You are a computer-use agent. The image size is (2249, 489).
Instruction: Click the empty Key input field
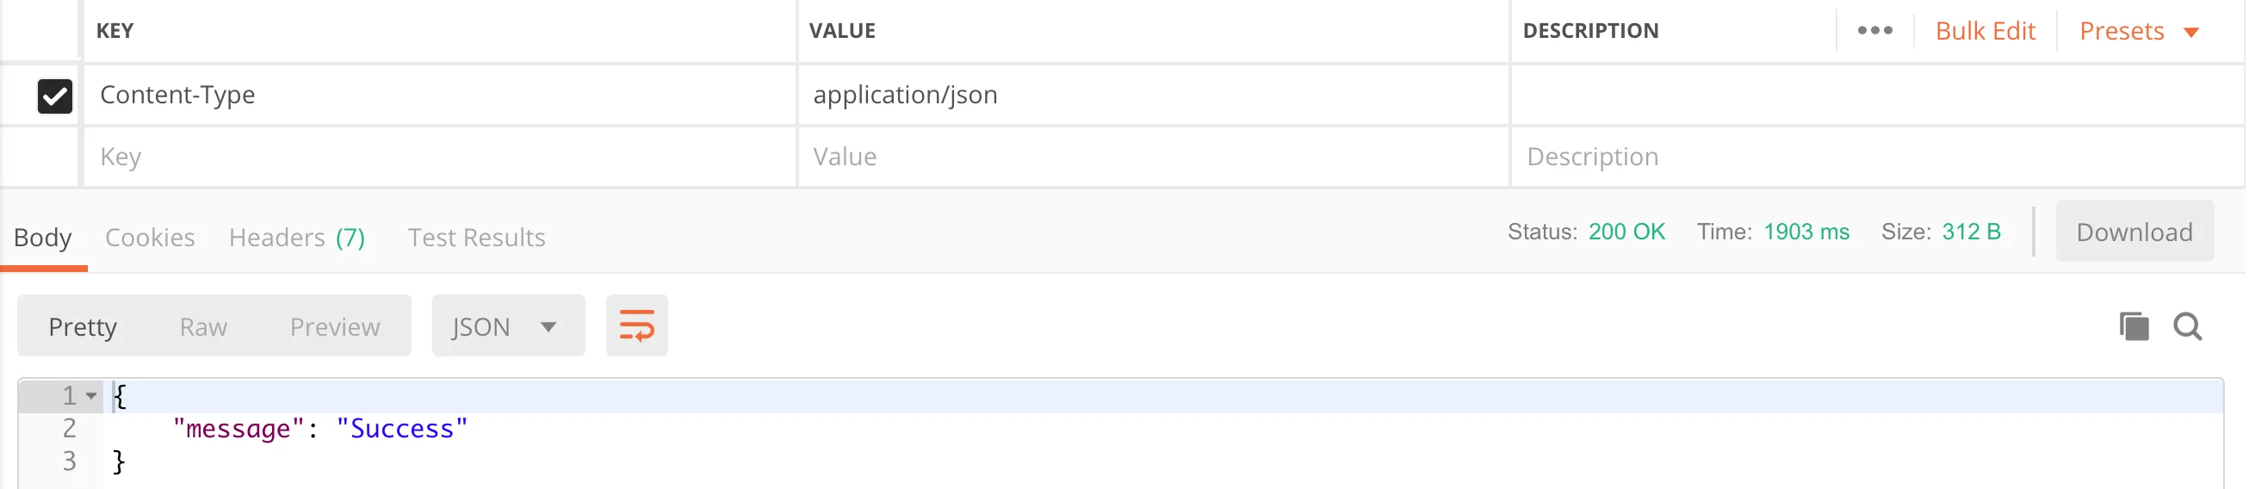(437, 158)
